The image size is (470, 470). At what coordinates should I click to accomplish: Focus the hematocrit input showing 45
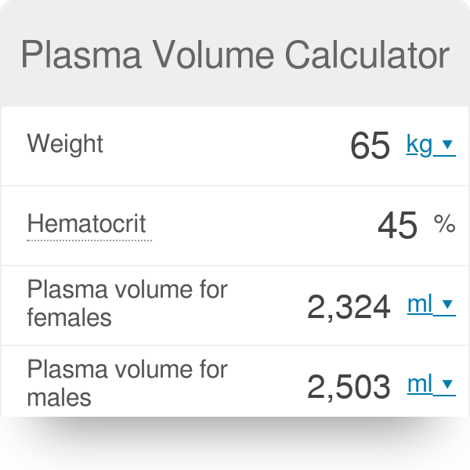(397, 226)
